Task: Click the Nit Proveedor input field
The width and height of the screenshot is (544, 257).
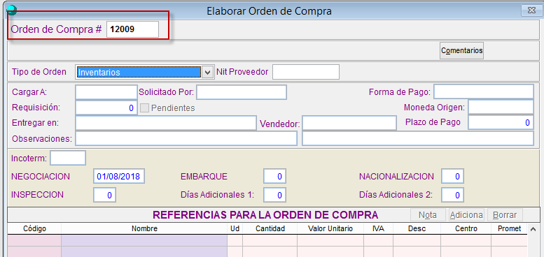Action: [x=306, y=72]
